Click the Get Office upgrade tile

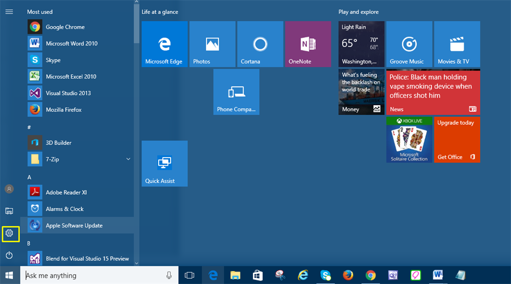pyautogui.click(x=457, y=140)
